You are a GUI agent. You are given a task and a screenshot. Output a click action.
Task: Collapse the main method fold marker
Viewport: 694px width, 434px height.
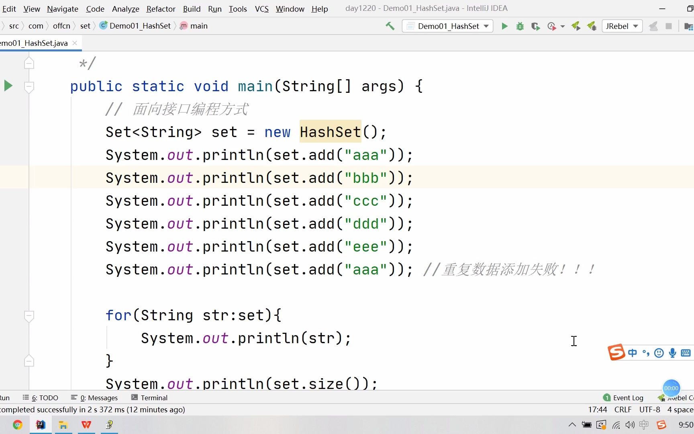29,87
